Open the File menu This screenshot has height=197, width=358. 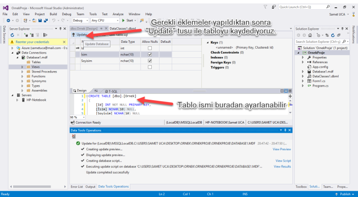click(x=5, y=14)
